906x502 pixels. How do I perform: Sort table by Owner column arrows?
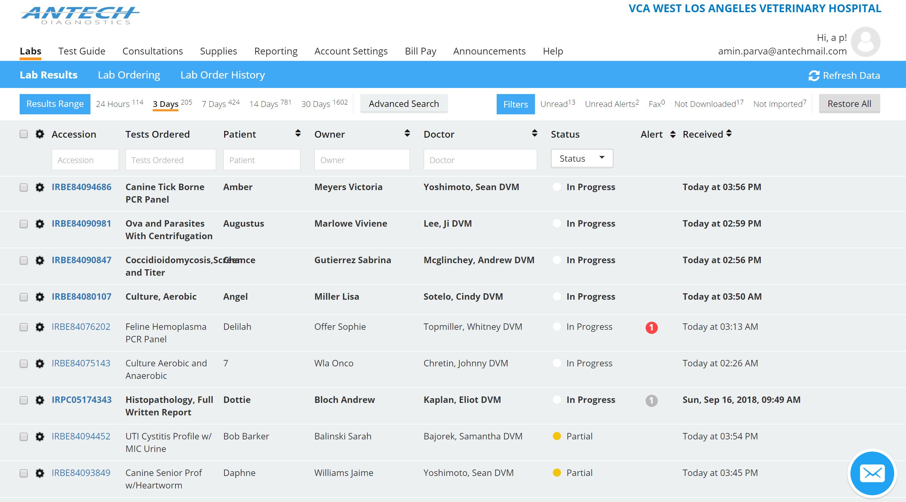click(x=407, y=133)
